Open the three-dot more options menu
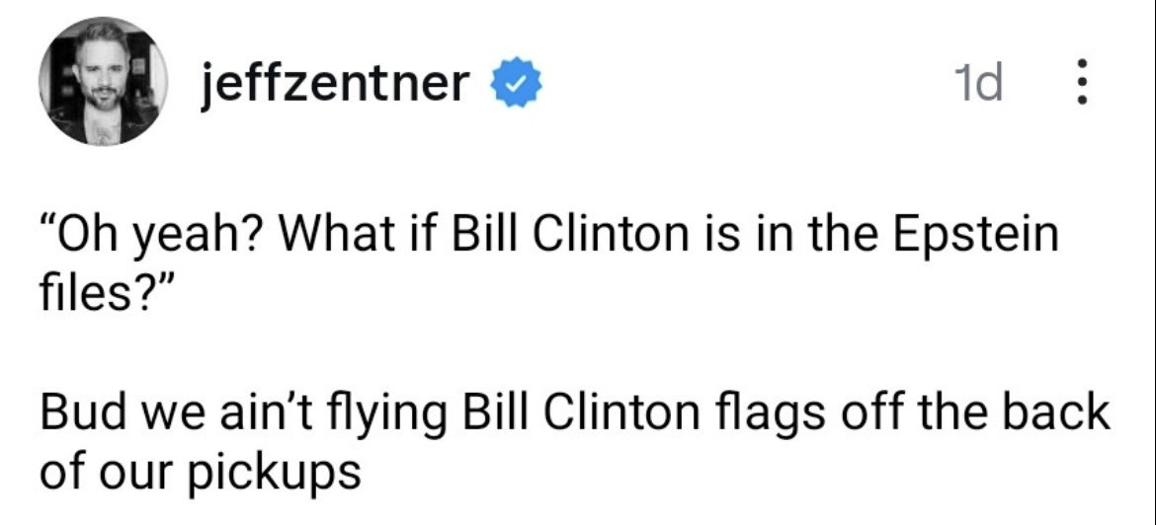The height and width of the screenshot is (525, 1156). click(x=1081, y=84)
